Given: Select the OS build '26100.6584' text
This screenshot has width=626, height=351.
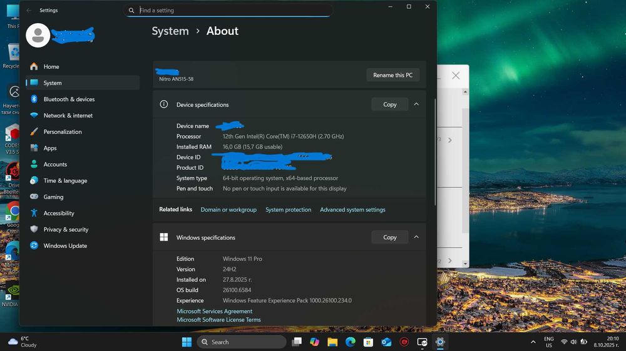Looking at the screenshot, I should click(x=237, y=290).
